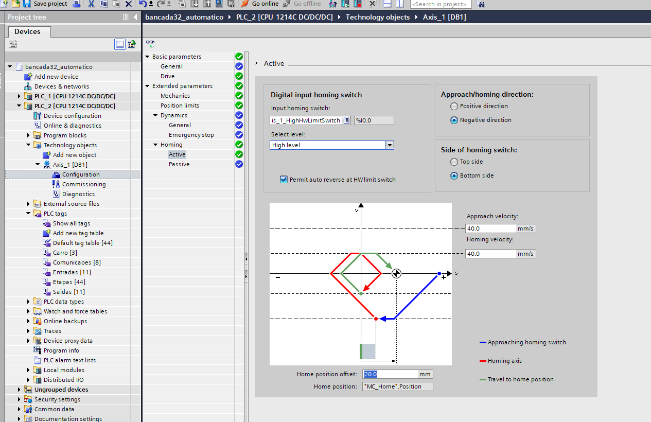
Task: Open the Passive homing configuration page
Action: point(179,164)
